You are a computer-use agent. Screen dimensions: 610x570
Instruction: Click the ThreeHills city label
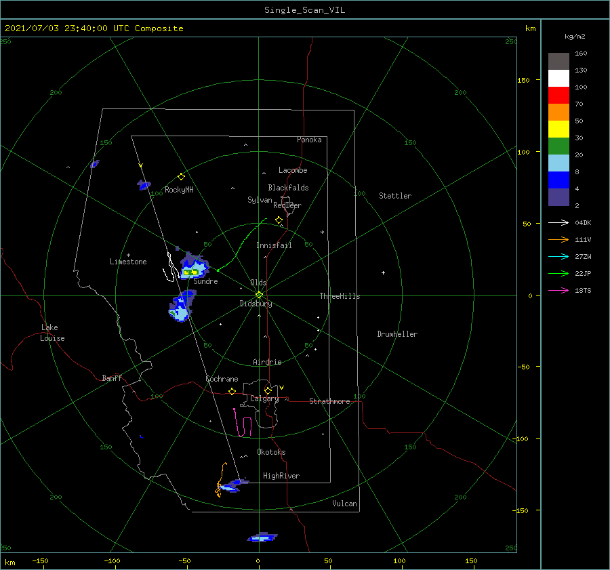[x=340, y=296]
